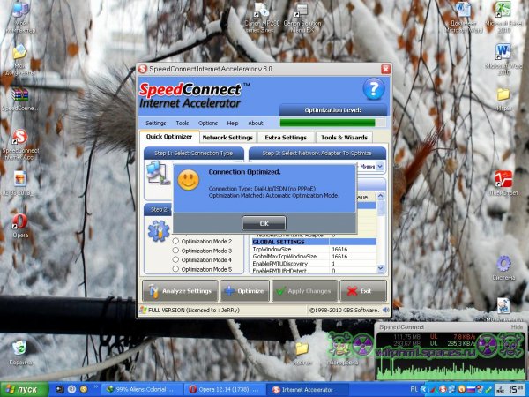The width and height of the screenshot is (529, 397).
Task: Click the green Optimization Level bar
Action: click(328, 123)
